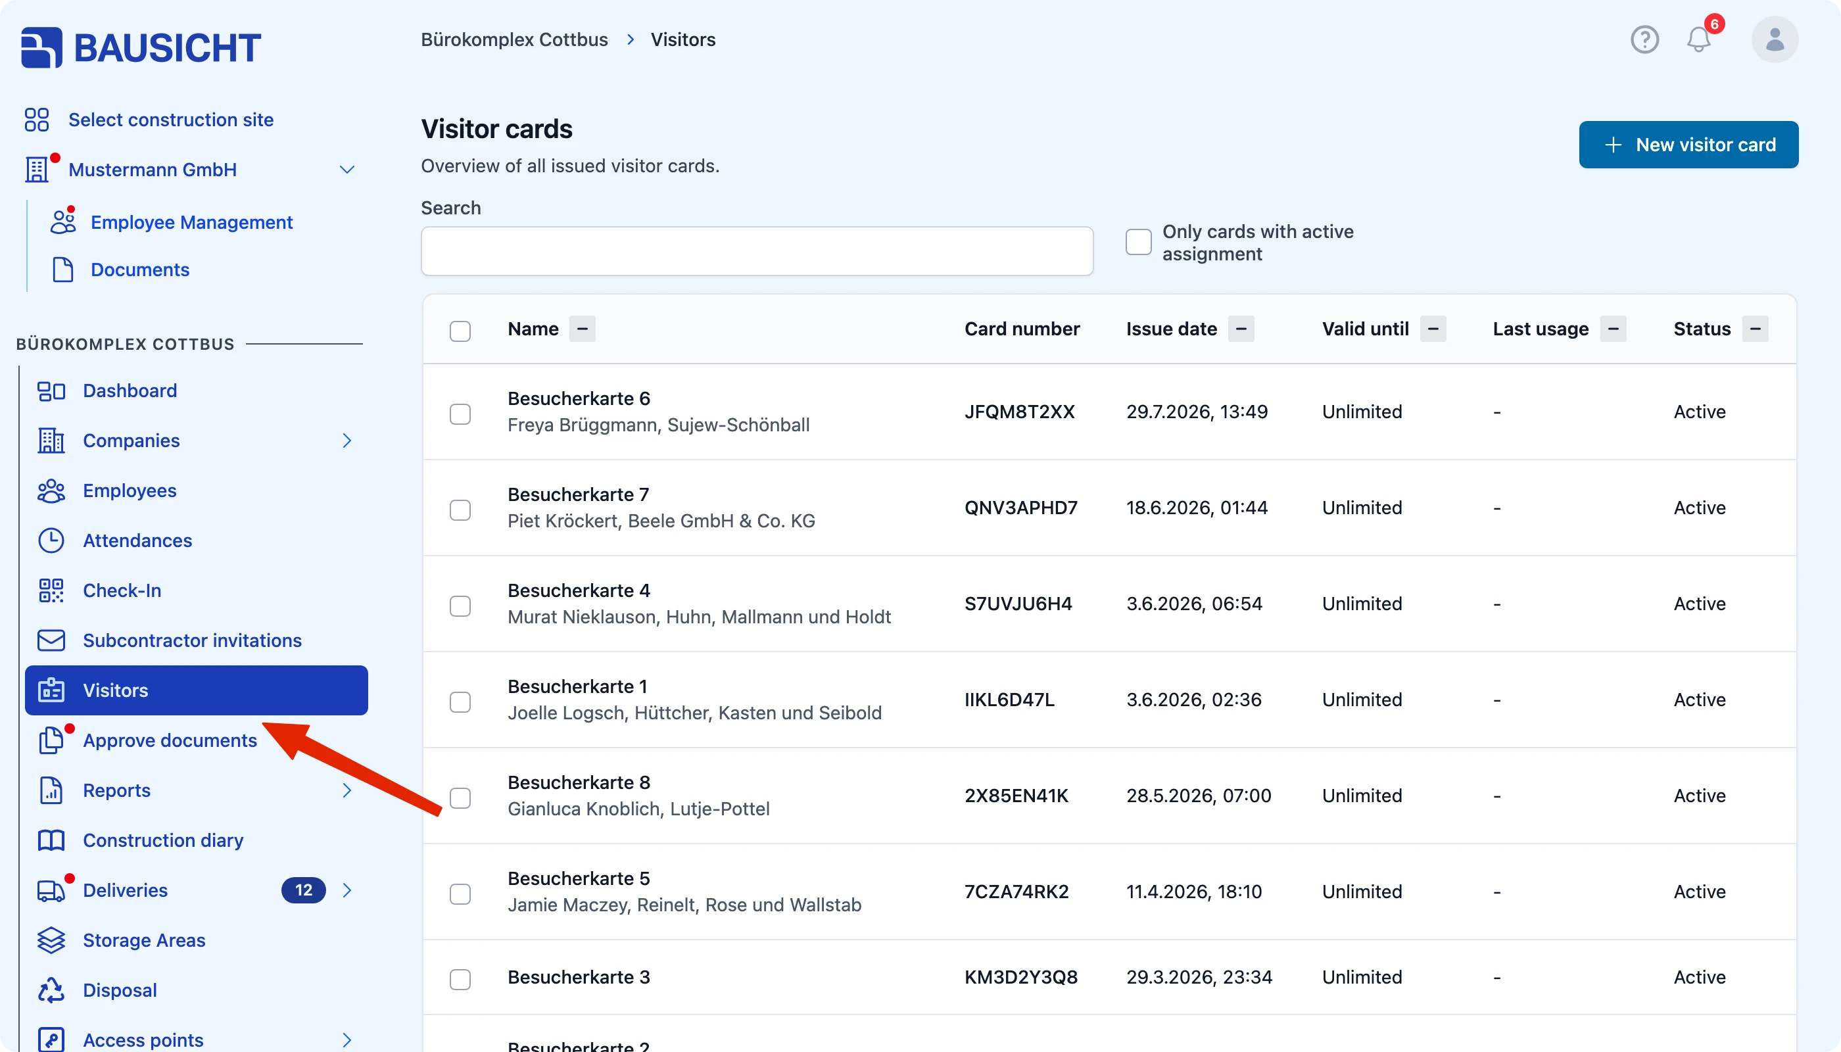Click the Access points key icon
The width and height of the screenshot is (1841, 1052).
point(51,1040)
